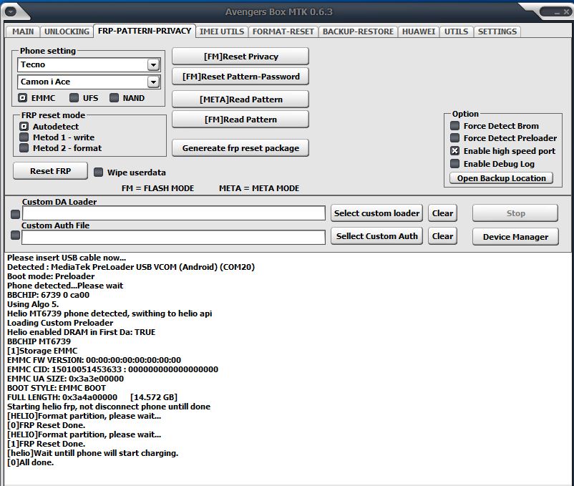Go to the SETTINGS tab
The image size is (574, 486).
click(x=497, y=31)
